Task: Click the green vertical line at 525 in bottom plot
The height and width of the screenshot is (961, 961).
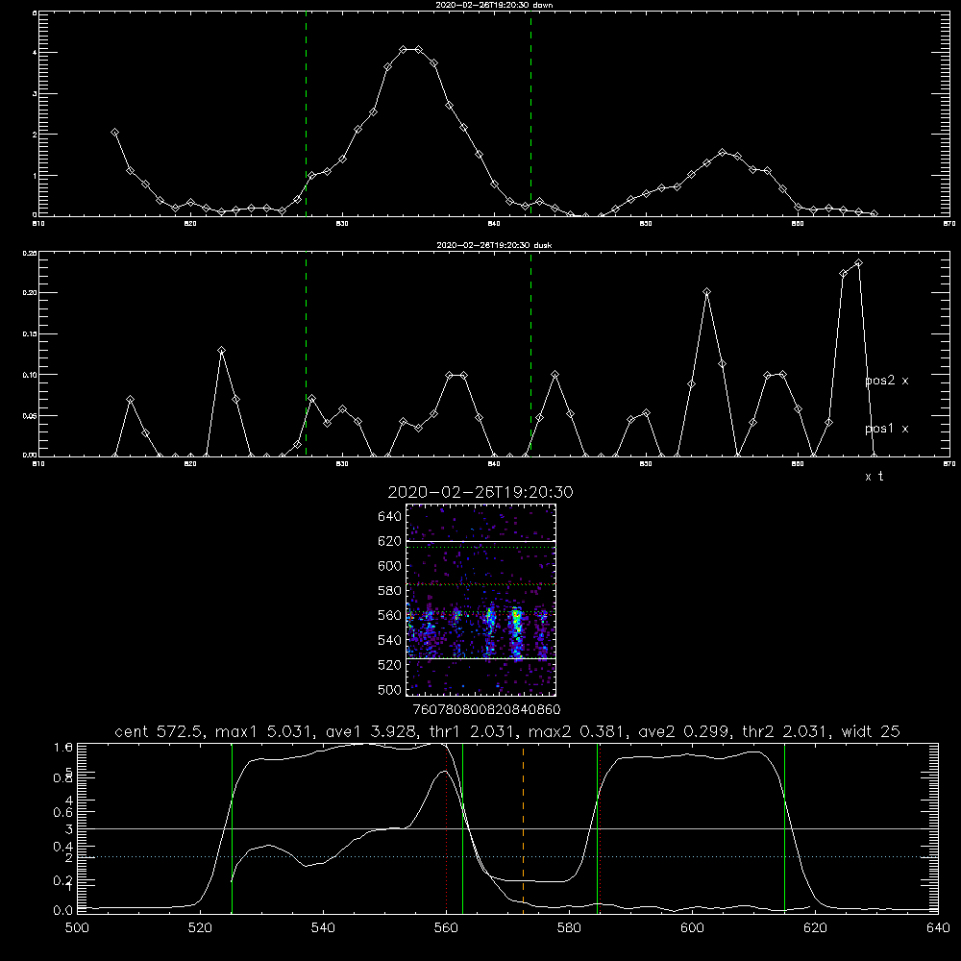Action: [x=232, y=828]
